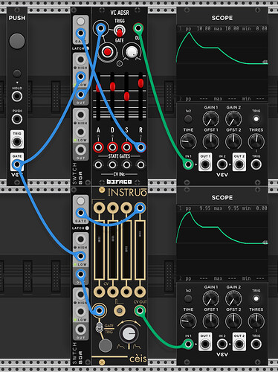
Task: Toggle the 1x2 button on top SCOPE
Action: pyautogui.click(x=188, y=119)
